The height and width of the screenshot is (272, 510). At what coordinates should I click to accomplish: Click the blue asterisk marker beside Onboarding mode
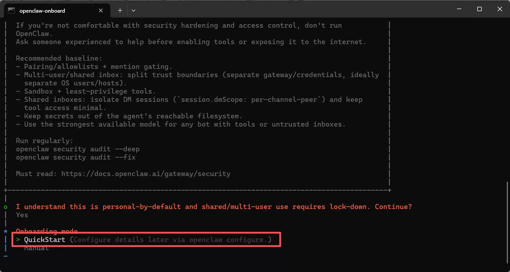pos(6,231)
